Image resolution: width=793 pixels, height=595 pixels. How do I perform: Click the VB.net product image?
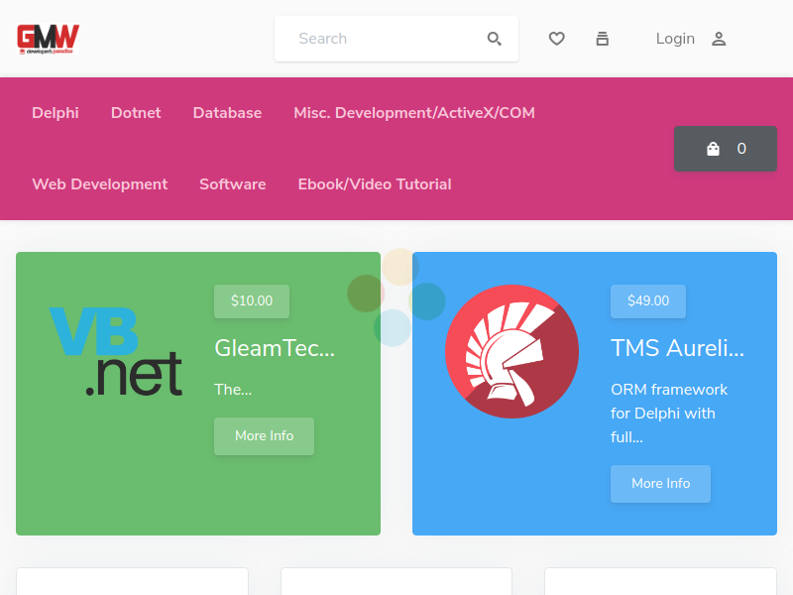pos(115,351)
